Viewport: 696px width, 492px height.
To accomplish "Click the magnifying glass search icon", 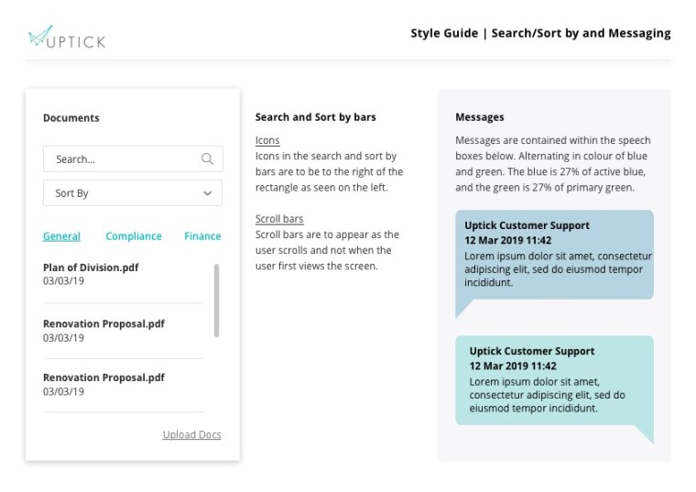I will pyautogui.click(x=208, y=159).
